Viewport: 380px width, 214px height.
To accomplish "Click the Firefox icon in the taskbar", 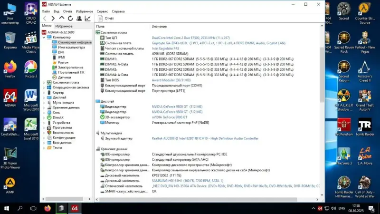I will click(x=47, y=208).
